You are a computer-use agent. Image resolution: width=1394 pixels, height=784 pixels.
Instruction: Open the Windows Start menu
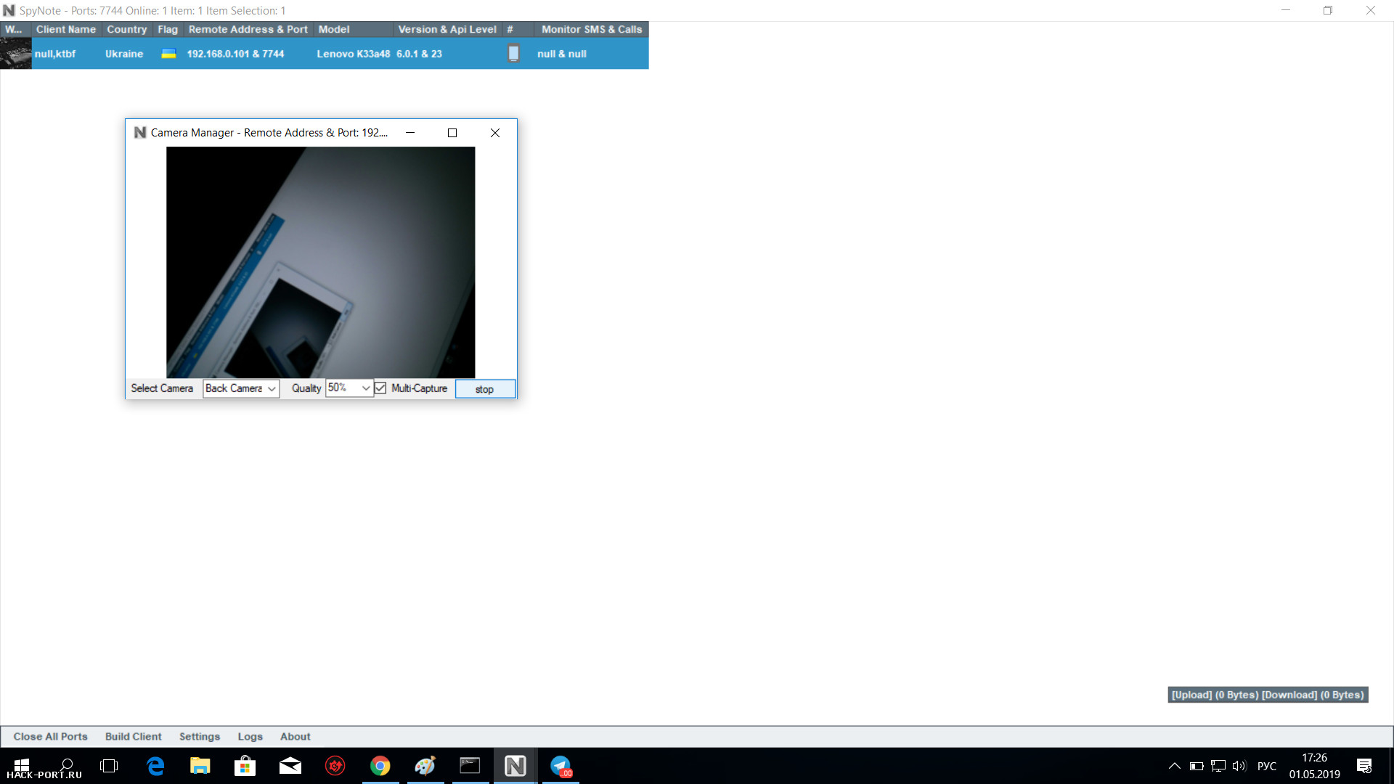click(x=22, y=766)
